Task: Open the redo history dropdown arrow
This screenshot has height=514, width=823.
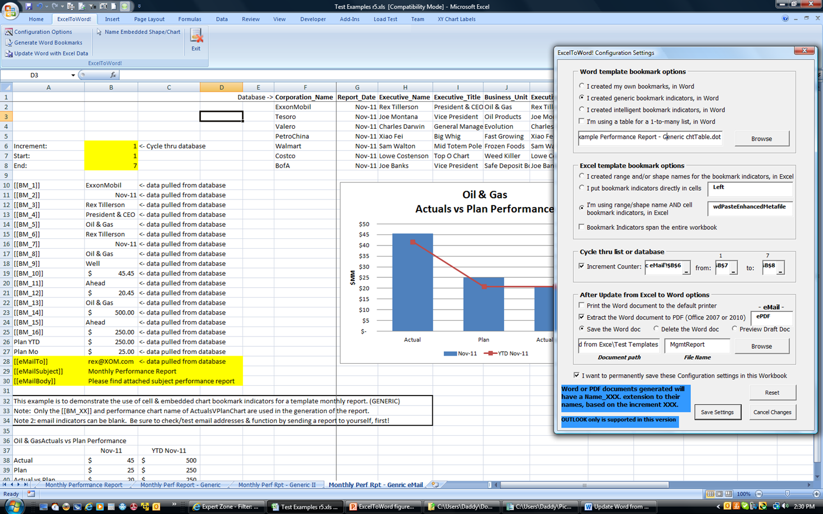Action: coord(63,7)
